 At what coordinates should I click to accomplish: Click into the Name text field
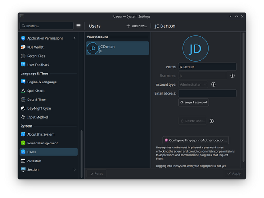207,67
